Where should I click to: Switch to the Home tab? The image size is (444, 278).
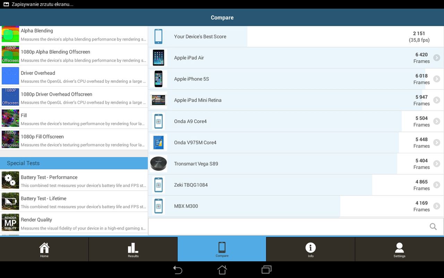pos(44,249)
